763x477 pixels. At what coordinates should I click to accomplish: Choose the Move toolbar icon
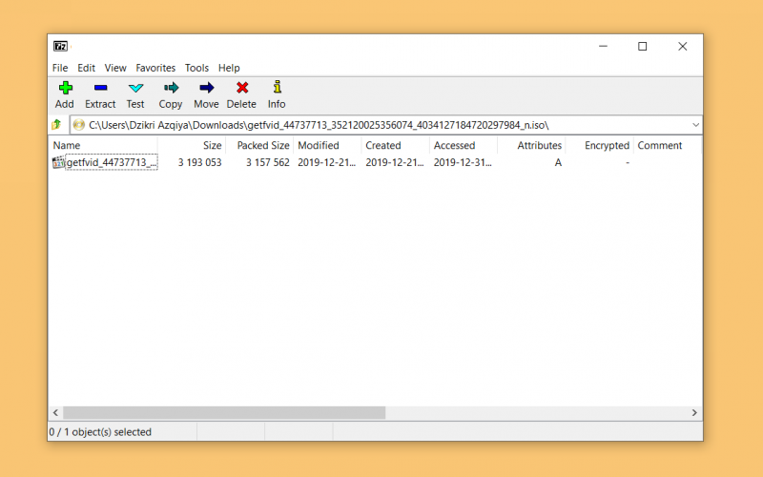pos(206,88)
